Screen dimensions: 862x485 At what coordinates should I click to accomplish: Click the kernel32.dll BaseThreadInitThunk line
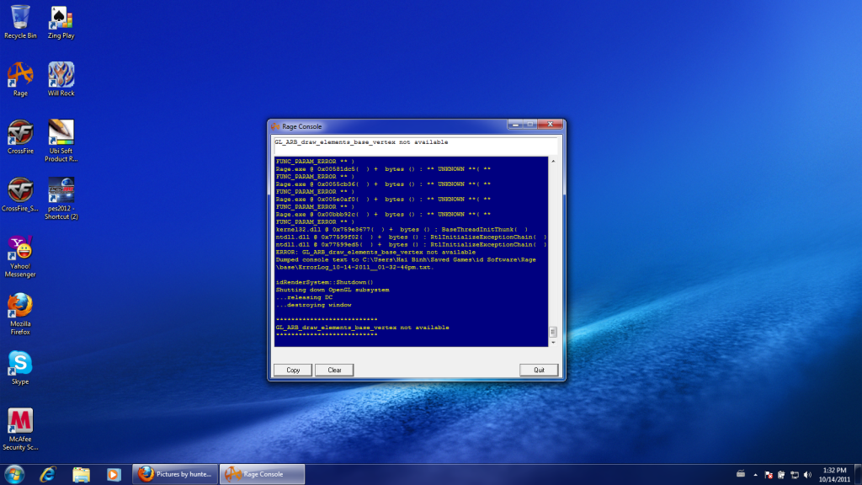click(x=402, y=229)
